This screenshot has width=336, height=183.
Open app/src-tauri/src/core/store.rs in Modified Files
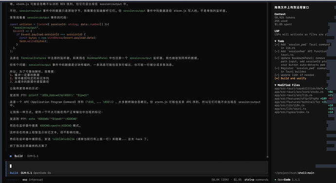coord(299,92)
